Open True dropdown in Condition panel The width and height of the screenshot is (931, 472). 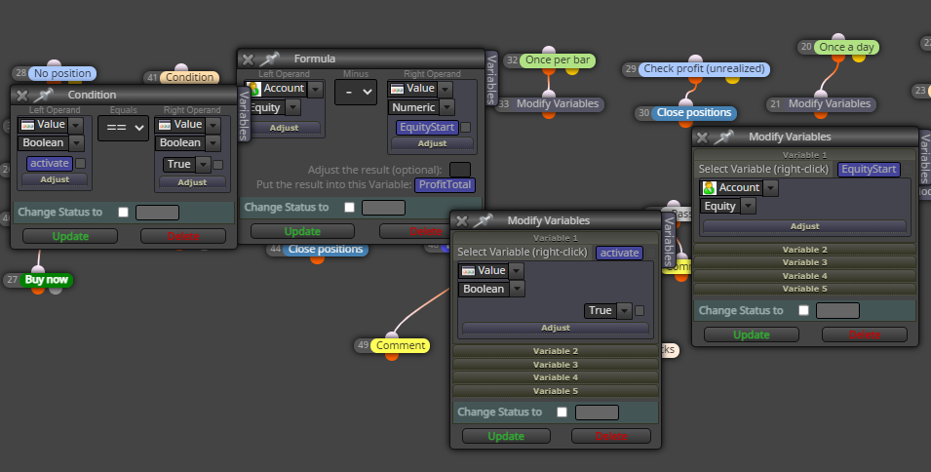pyautogui.click(x=203, y=165)
